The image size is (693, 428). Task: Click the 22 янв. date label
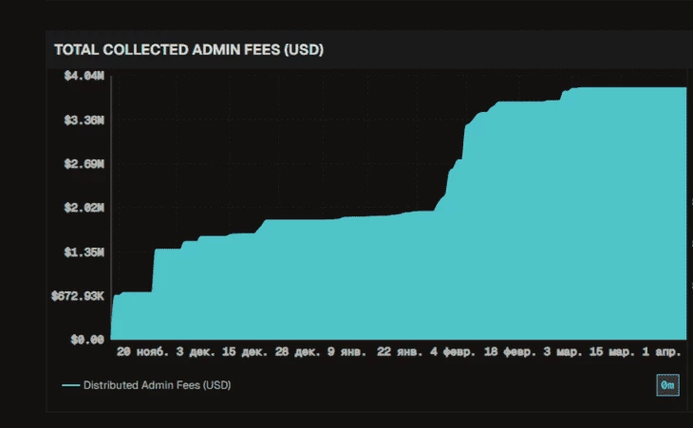pos(399,352)
